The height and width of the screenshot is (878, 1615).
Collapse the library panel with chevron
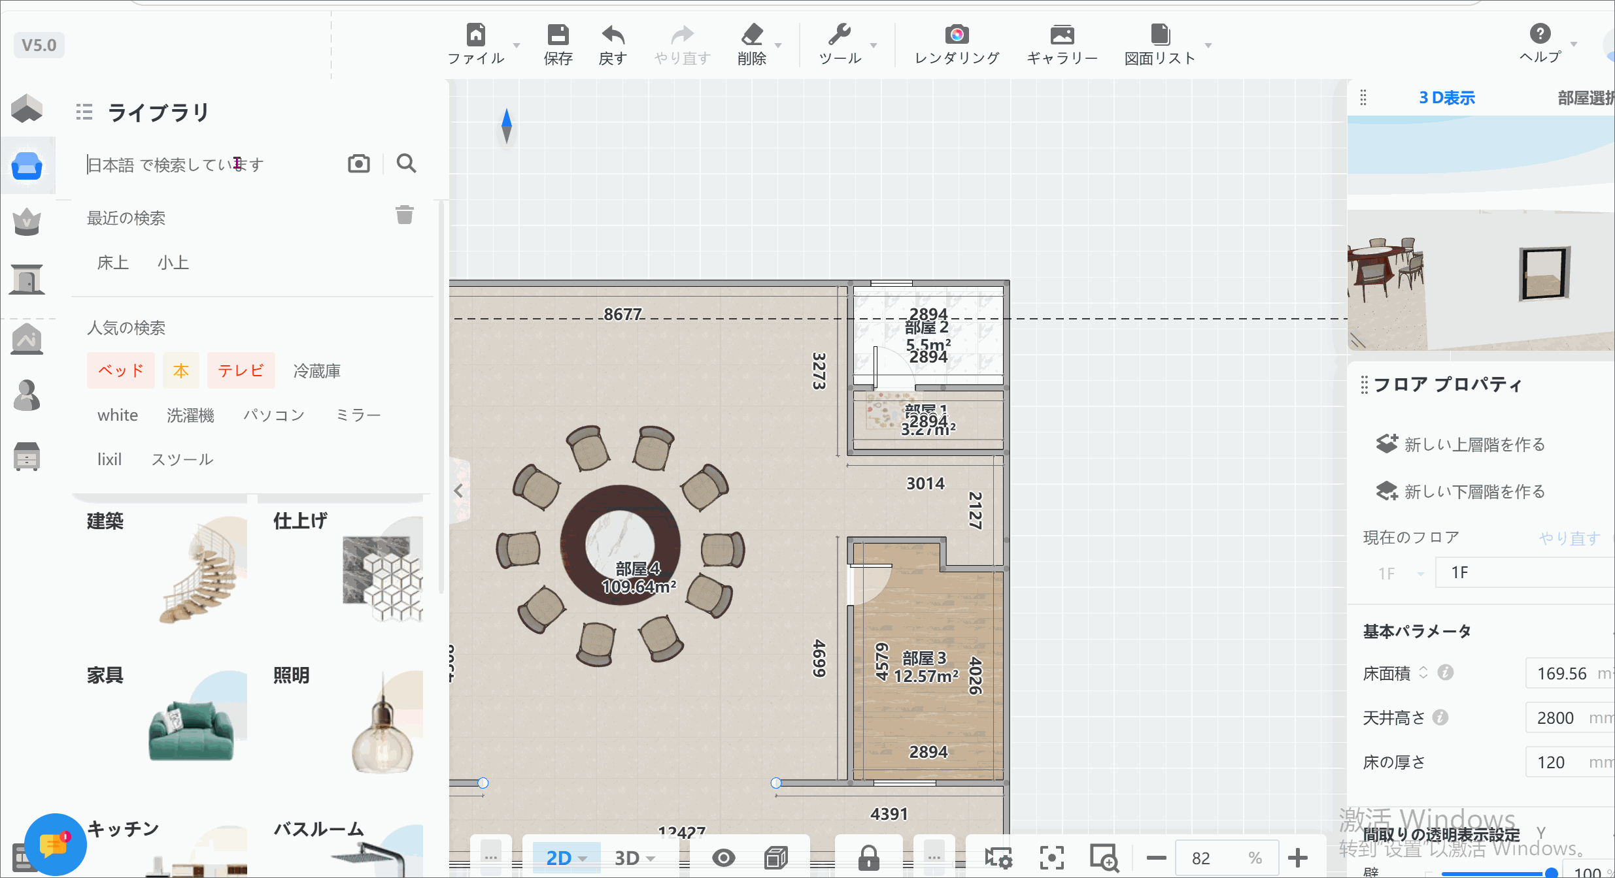[x=458, y=491]
